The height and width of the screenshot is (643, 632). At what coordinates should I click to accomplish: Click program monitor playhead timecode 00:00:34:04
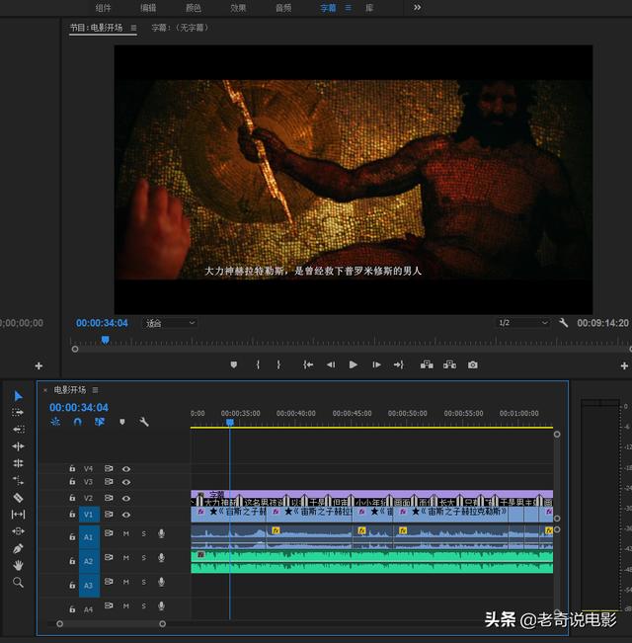pyautogui.click(x=102, y=323)
